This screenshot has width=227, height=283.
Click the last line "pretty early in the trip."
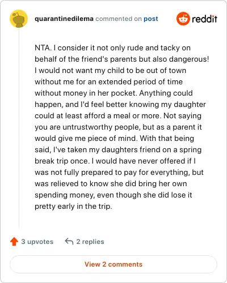(x=73, y=206)
